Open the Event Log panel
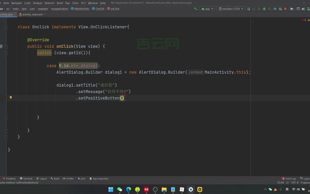The image size is (310, 194). pyautogui.click(x=289, y=178)
